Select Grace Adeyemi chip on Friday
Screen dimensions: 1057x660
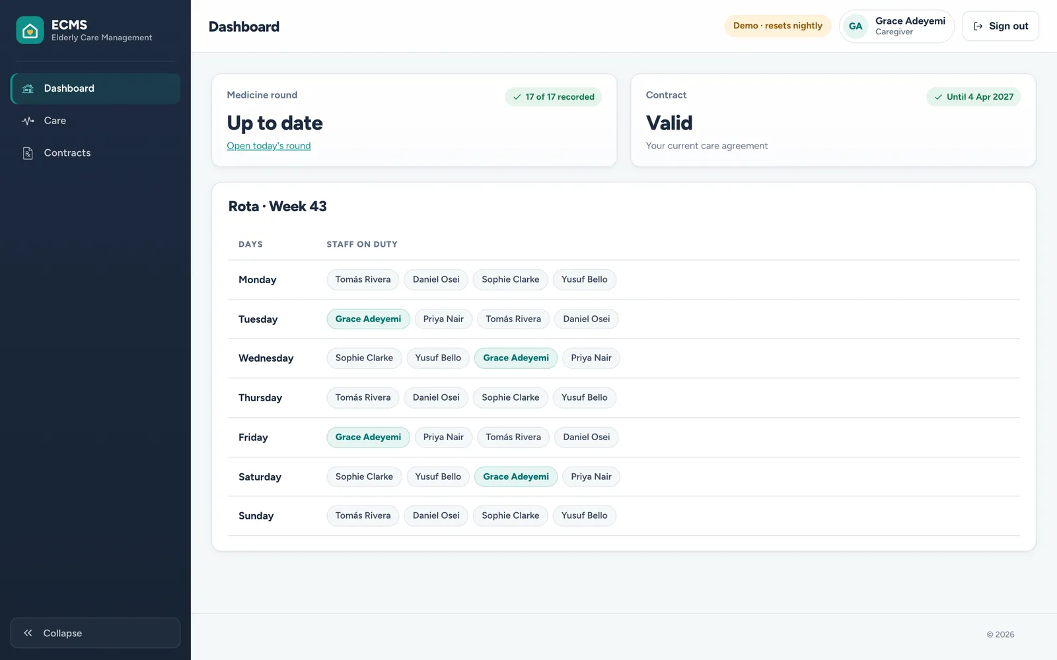click(x=368, y=438)
